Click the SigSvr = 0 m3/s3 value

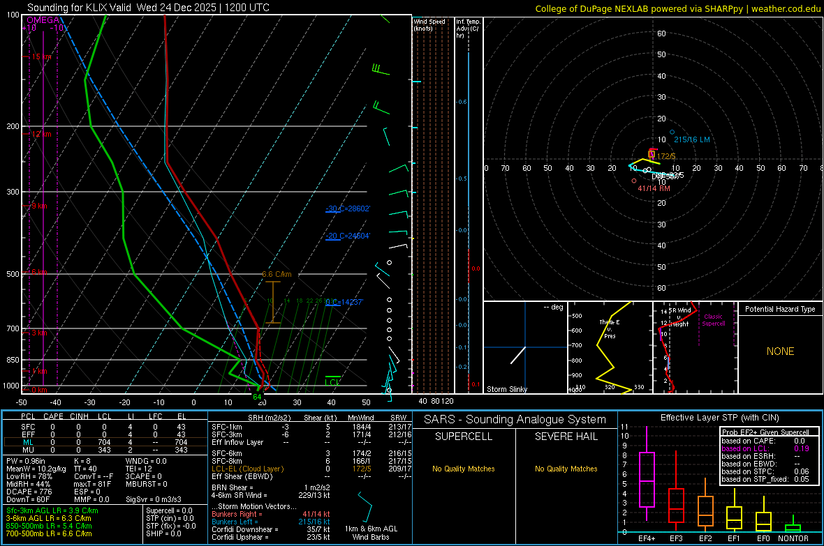point(154,499)
